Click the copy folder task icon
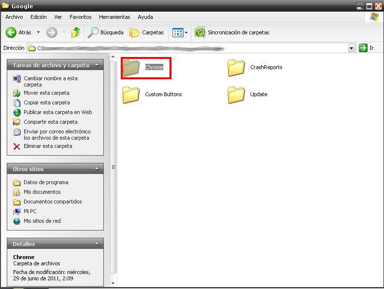 point(16,103)
